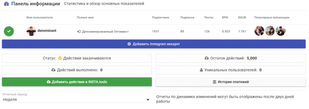
Task: Click the Статус: Действия заканчиваются panel
Action: pyautogui.click(x=77, y=58)
